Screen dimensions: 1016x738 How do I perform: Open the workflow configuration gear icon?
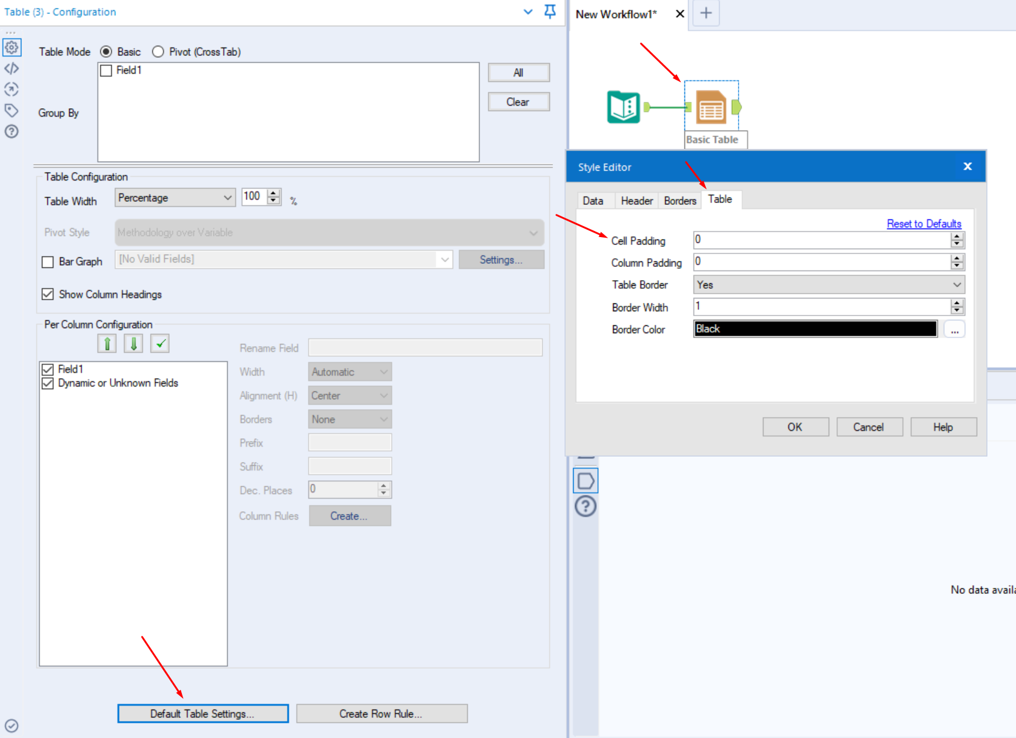pos(12,47)
